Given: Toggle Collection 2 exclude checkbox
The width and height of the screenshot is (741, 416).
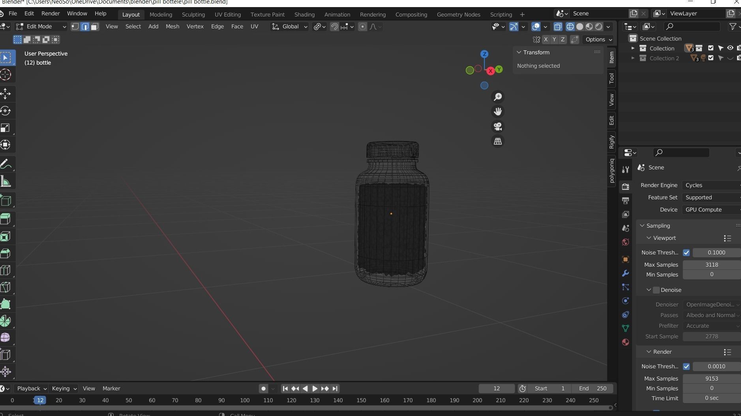Looking at the screenshot, I should 711,58.
